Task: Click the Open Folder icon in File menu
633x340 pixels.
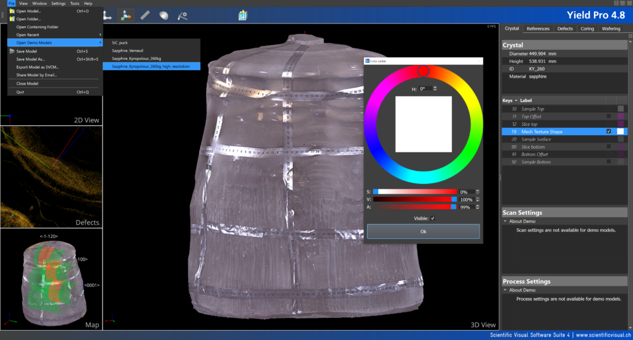Action: (12, 19)
